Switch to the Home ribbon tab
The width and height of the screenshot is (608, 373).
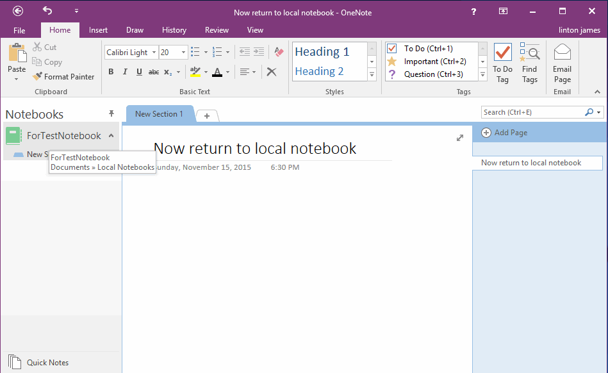tap(60, 30)
